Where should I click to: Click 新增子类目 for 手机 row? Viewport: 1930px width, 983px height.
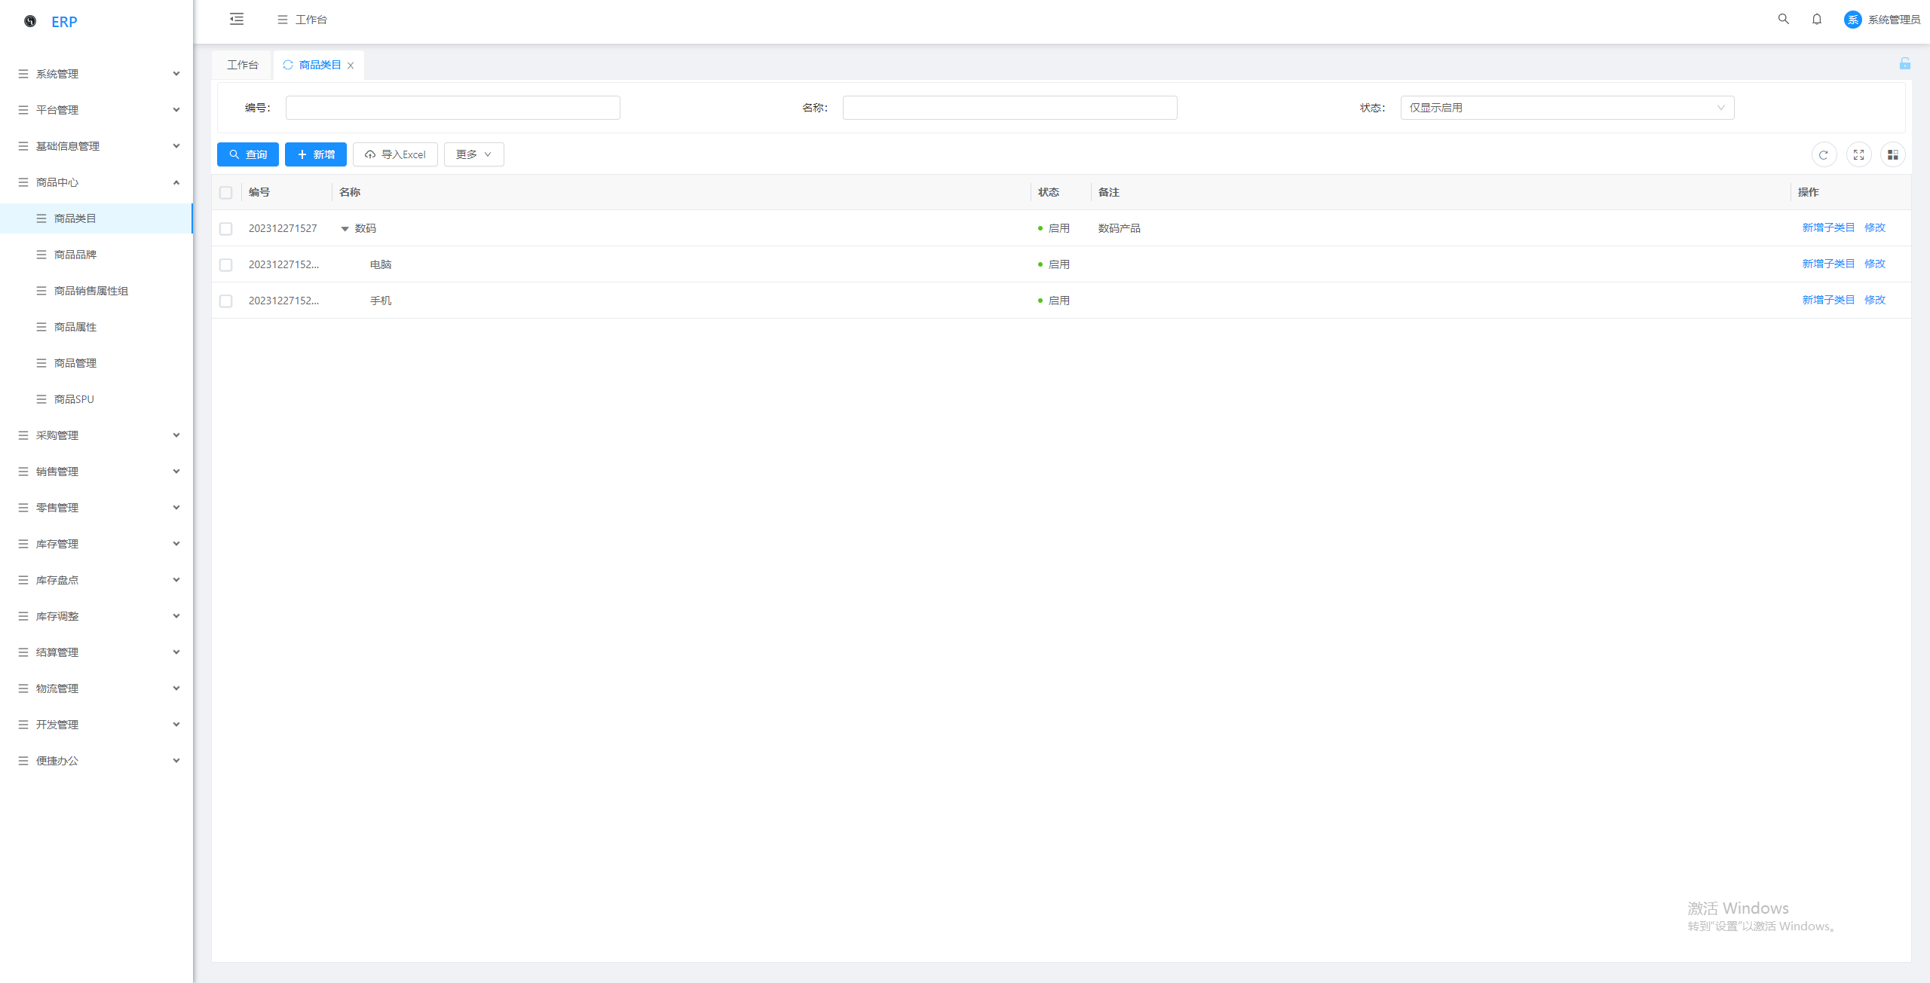coord(1828,300)
